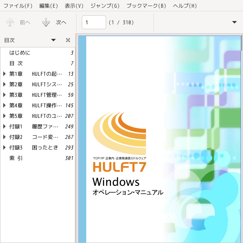Open the toolbar overflow dropdown arrow
243x243 pixels.
tap(234, 22)
